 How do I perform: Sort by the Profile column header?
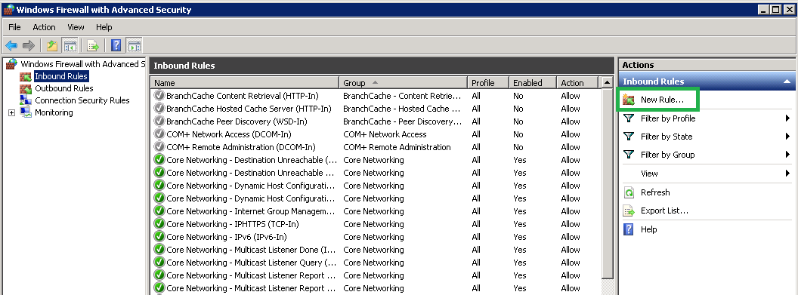[488, 83]
